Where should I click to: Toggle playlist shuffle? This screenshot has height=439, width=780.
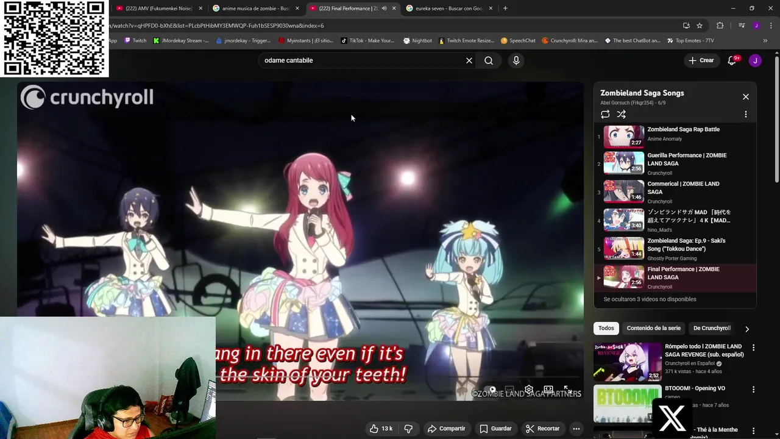click(x=621, y=114)
